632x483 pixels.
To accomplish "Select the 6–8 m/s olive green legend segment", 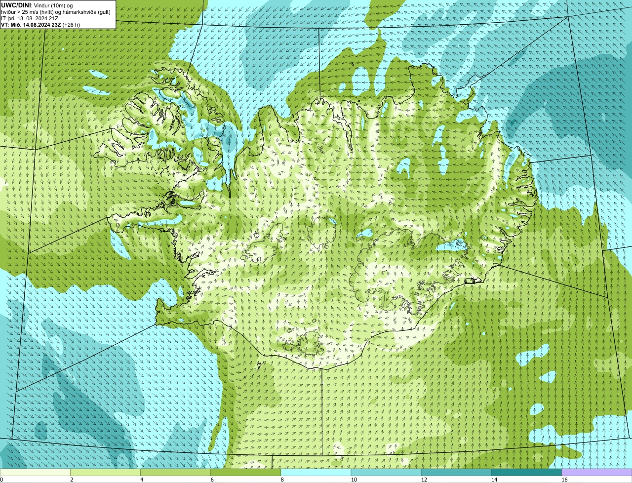I will click(x=246, y=473).
